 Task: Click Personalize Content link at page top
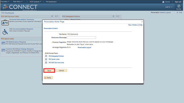[x=162, y=13]
